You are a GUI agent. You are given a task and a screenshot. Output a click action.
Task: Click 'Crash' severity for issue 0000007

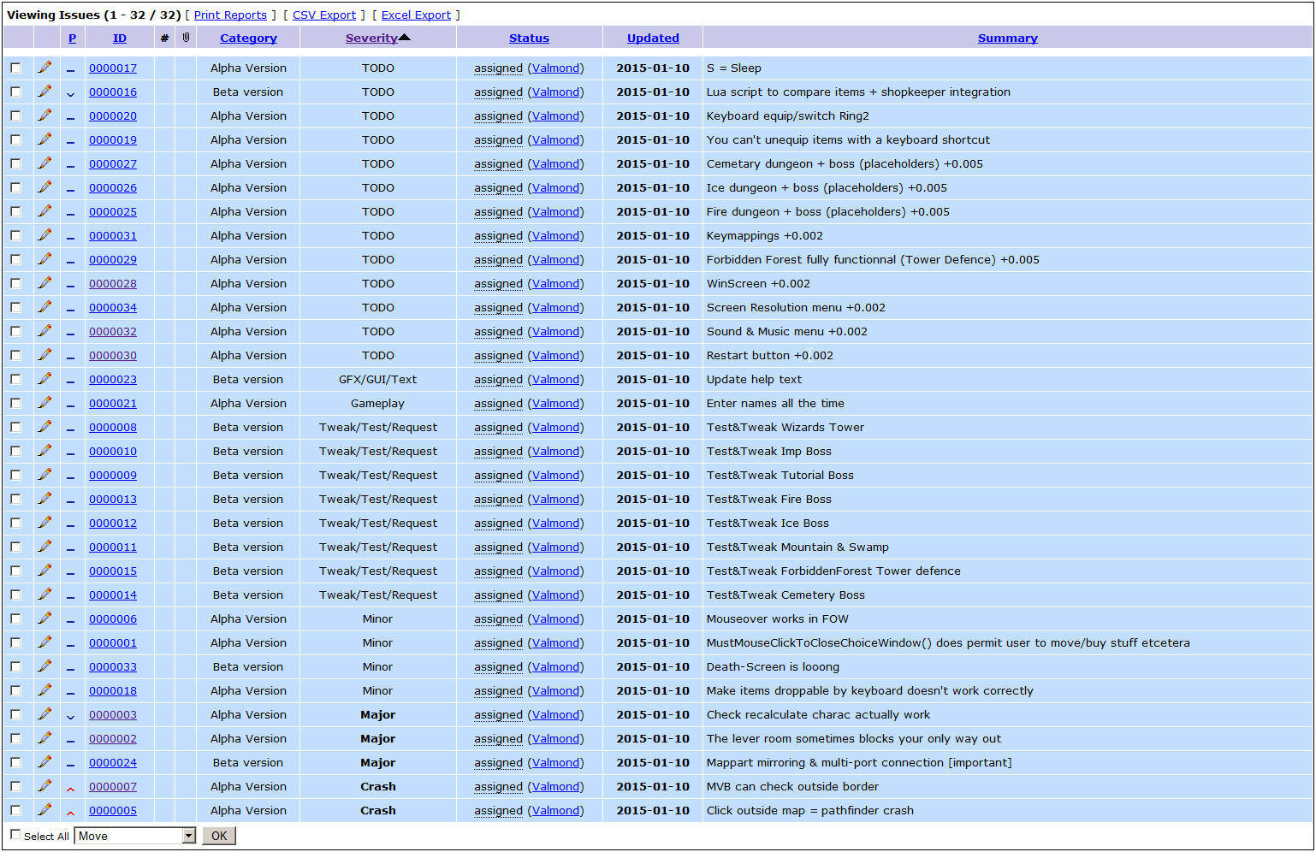pos(377,786)
